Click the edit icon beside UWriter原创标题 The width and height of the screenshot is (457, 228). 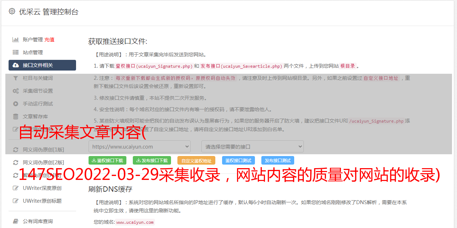click(x=16, y=201)
